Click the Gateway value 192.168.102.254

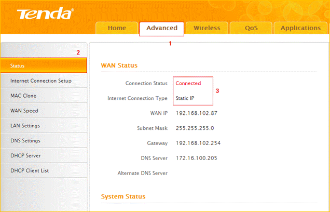click(x=198, y=143)
